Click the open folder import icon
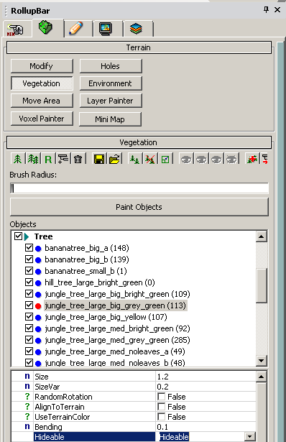 pyautogui.click(x=114, y=160)
